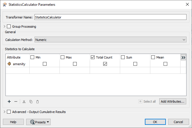The width and height of the screenshot is (192, 128).
Task: Show more statistics columns with double-arrow
Action: (183, 57)
